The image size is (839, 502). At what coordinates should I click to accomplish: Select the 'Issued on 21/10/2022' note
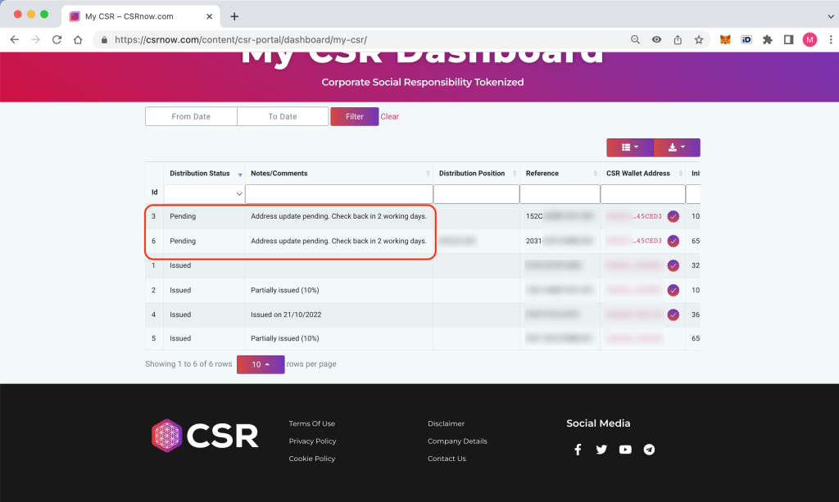(286, 315)
